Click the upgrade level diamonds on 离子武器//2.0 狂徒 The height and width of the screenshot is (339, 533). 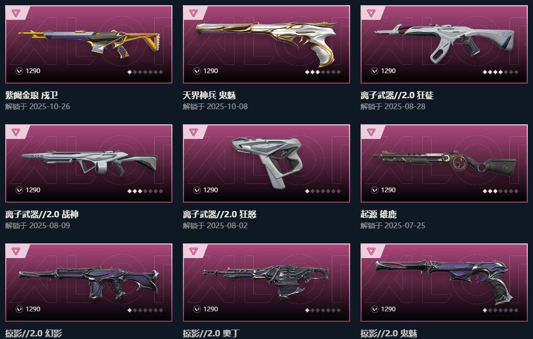click(501, 72)
